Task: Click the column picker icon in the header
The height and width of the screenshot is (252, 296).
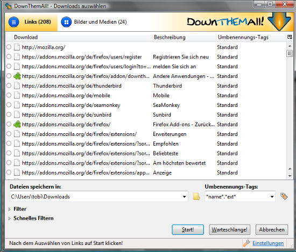Action: [290, 37]
